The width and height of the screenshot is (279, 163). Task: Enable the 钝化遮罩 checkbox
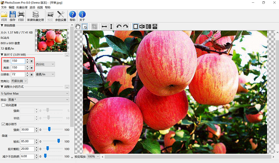click(4, 105)
